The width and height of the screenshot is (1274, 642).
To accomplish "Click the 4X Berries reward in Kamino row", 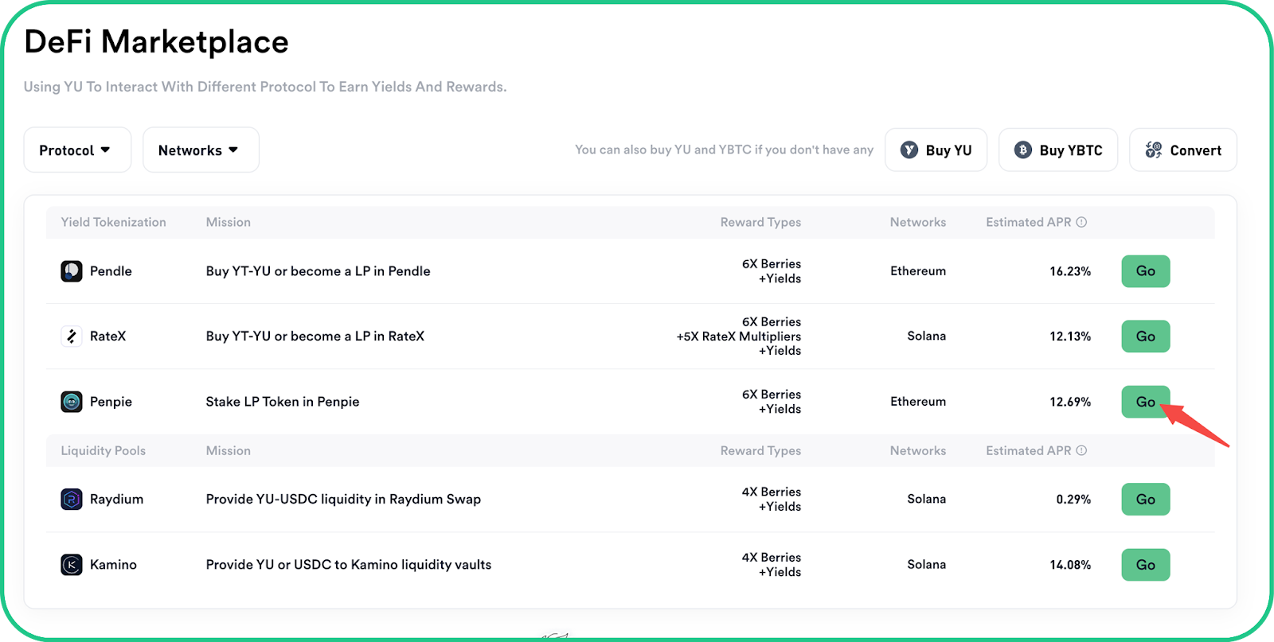I will (772, 558).
